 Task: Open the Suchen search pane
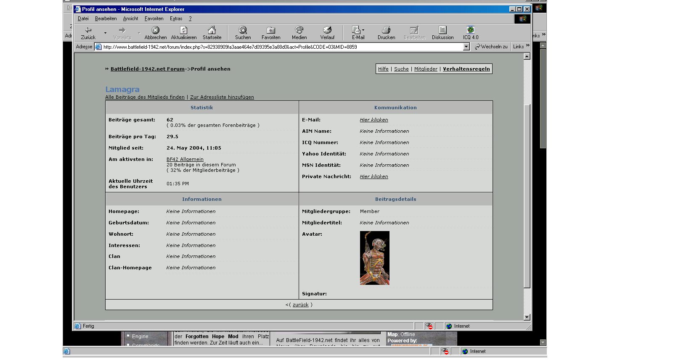[243, 33]
